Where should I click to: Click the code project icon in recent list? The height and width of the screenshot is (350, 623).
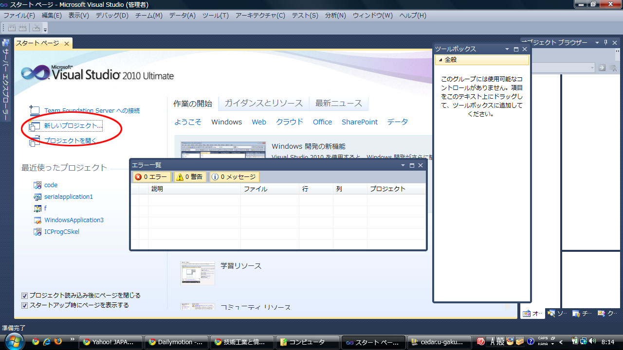point(37,185)
